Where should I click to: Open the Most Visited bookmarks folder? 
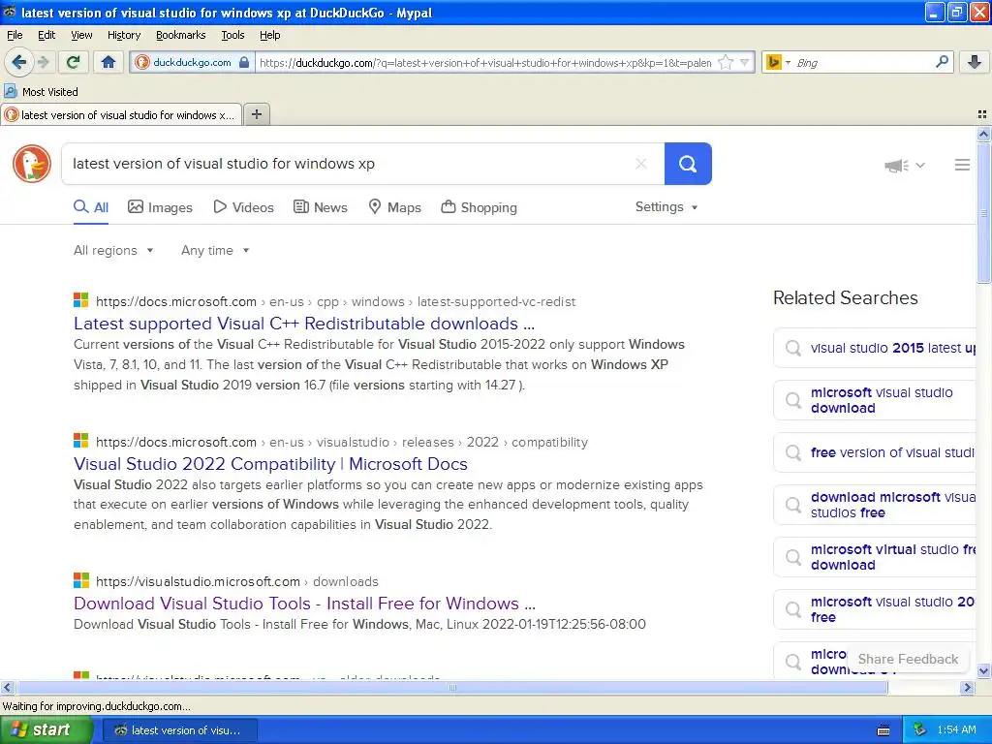pyautogui.click(x=41, y=92)
